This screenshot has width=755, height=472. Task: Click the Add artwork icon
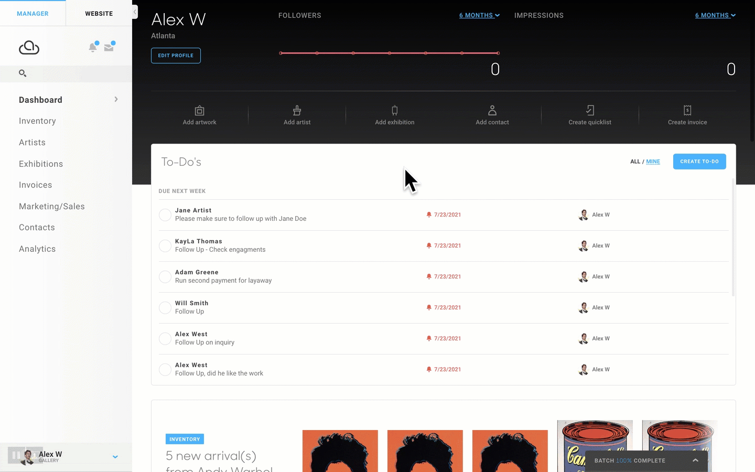[x=199, y=111]
